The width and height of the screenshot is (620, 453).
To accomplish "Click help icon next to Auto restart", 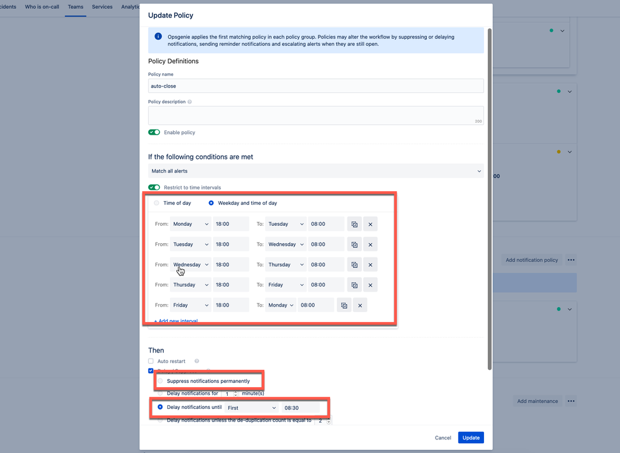I will click(197, 361).
